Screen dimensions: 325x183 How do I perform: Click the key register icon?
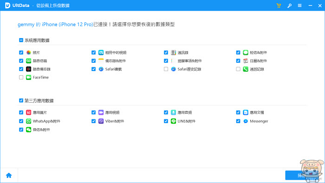(289, 6)
